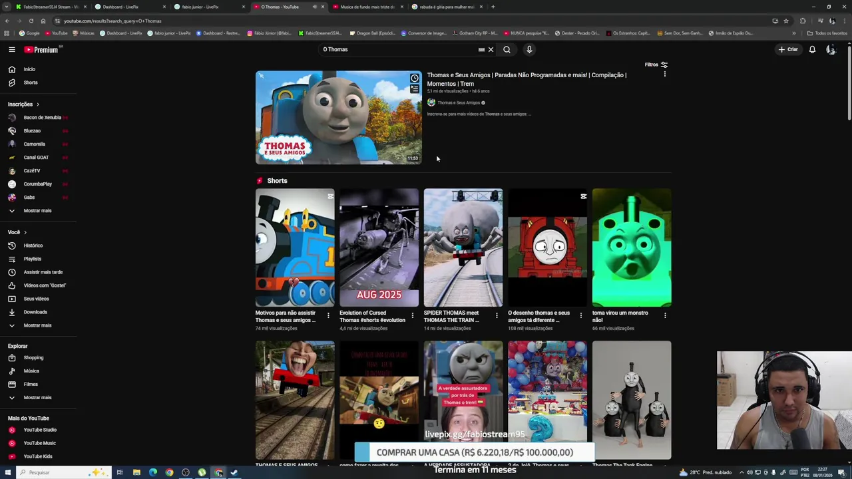Click the Windows Start button
Image resolution: width=852 pixels, height=479 pixels.
(7, 472)
